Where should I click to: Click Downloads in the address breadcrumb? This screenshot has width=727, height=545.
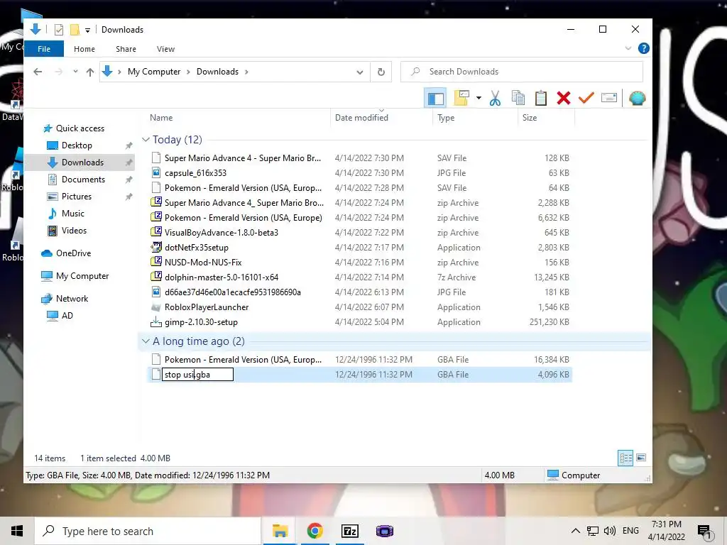pos(217,72)
